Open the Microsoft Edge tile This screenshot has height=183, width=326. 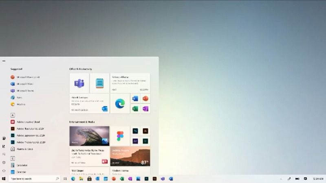coord(119,104)
